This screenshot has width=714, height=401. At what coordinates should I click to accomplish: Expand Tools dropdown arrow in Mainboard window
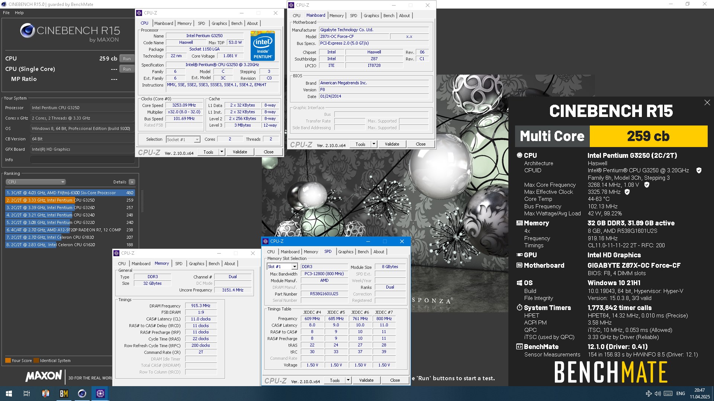374,144
